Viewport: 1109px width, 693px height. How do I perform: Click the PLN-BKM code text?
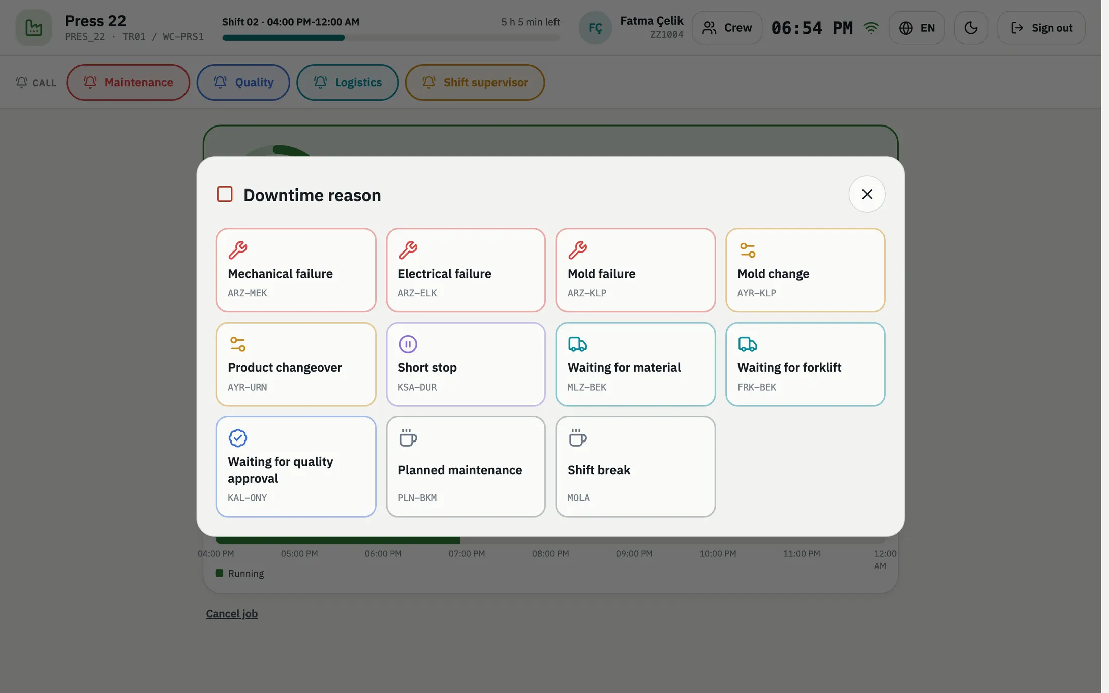coord(417,498)
